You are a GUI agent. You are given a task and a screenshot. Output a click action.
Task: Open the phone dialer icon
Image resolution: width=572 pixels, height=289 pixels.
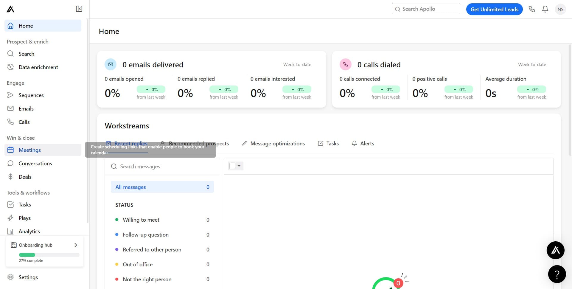click(x=532, y=9)
